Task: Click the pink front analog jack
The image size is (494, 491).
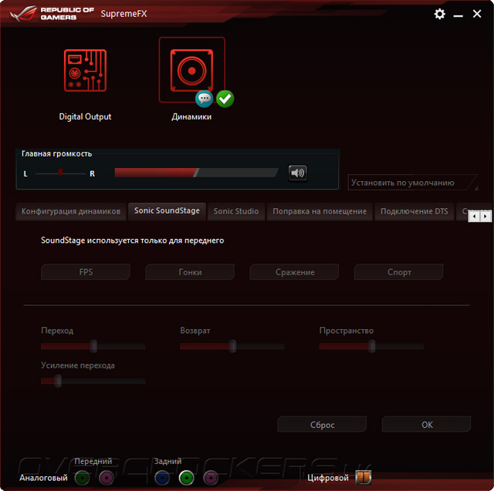Action: [x=107, y=478]
